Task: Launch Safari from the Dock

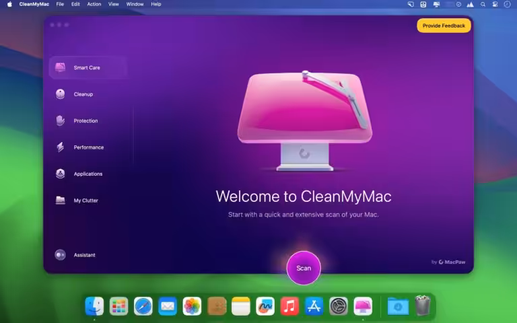Action: [143, 306]
